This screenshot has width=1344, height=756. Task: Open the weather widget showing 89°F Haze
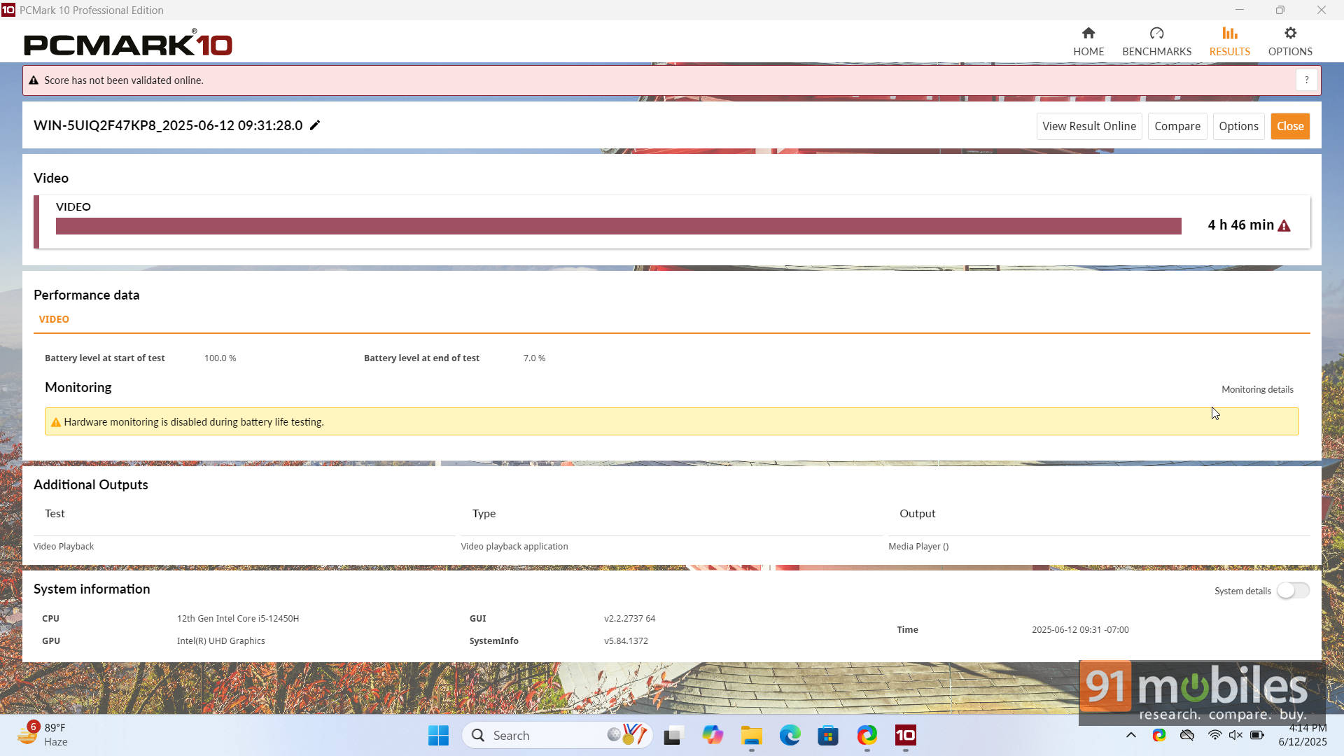coord(43,735)
